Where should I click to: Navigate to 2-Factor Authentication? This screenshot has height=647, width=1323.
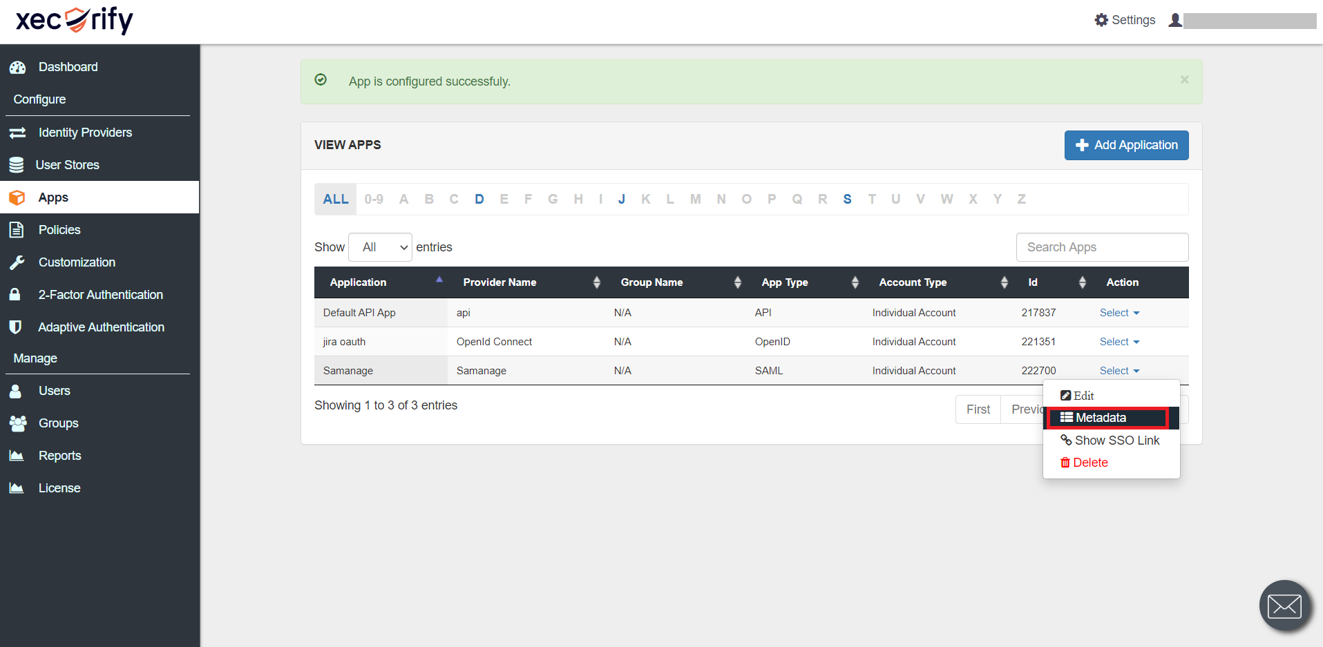(x=99, y=295)
